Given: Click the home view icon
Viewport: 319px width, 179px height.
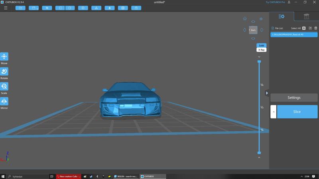Looking at the screenshot, I should click(x=245, y=19).
